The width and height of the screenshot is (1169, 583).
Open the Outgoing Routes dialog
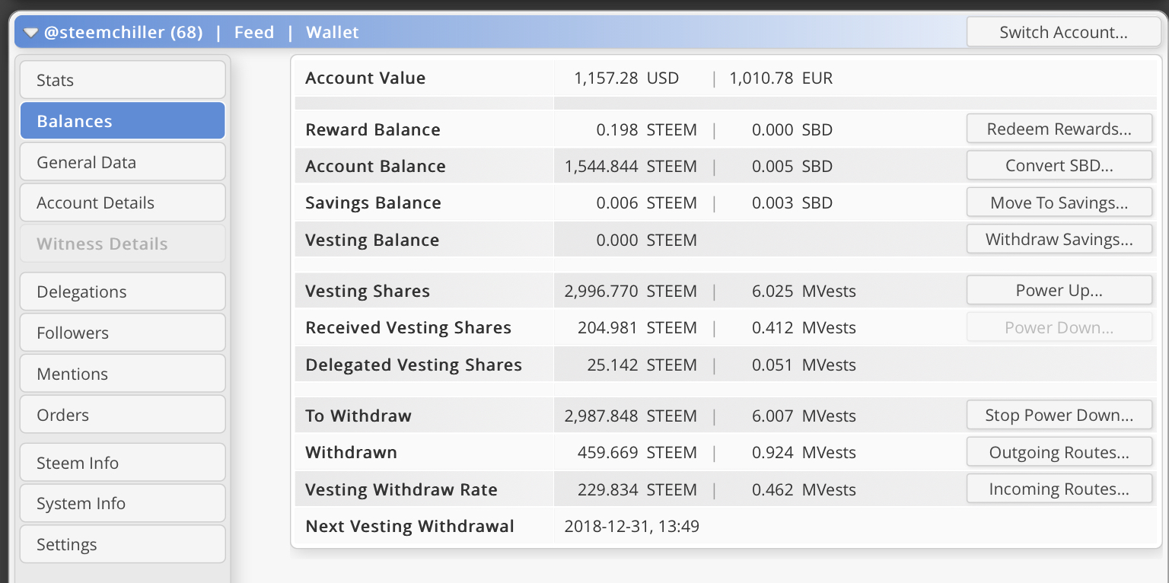pyautogui.click(x=1059, y=453)
